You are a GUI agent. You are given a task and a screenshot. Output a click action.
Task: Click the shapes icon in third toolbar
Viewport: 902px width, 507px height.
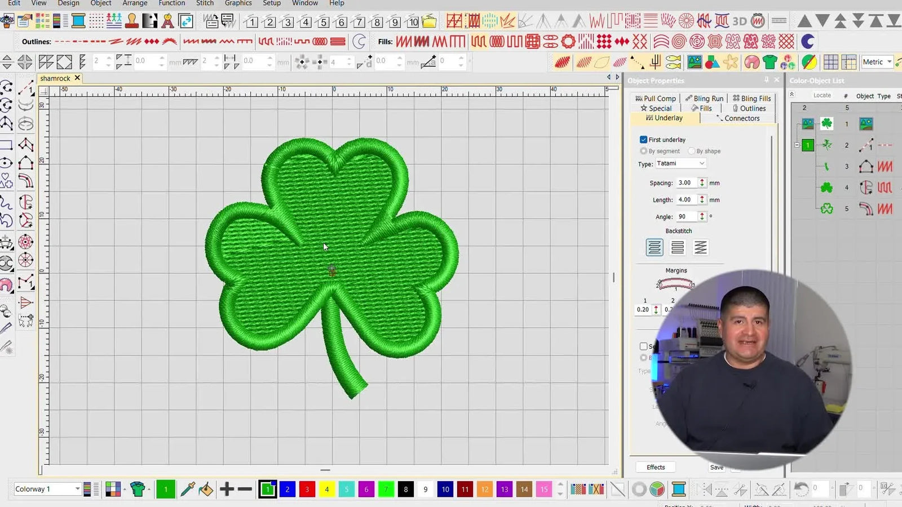[712, 61]
